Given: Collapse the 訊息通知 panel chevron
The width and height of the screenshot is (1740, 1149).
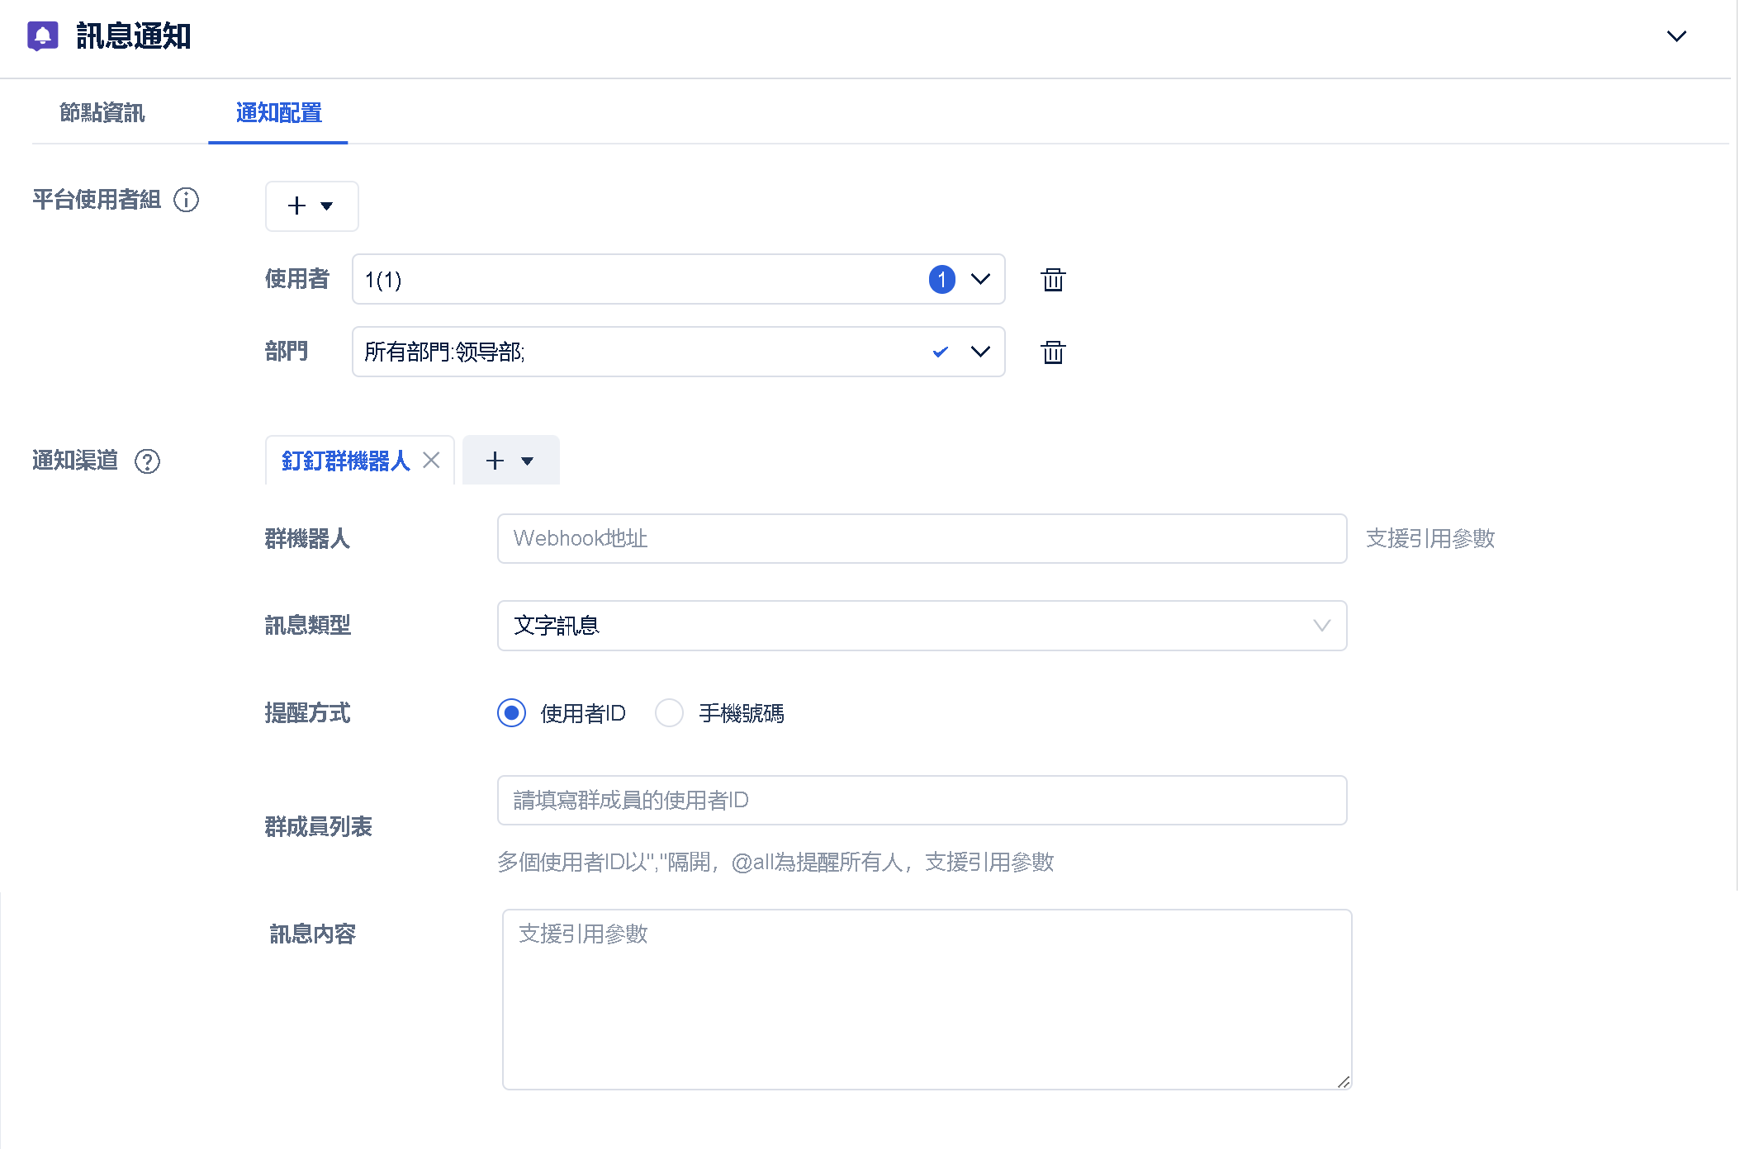Looking at the screenshot, I should coord(1676,36).
